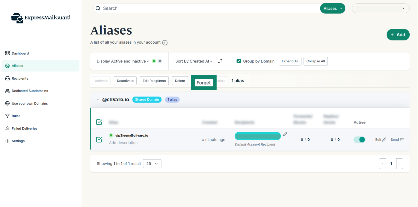
Task: Select page 1 in pagination
Action: click(x=391, y=164)
